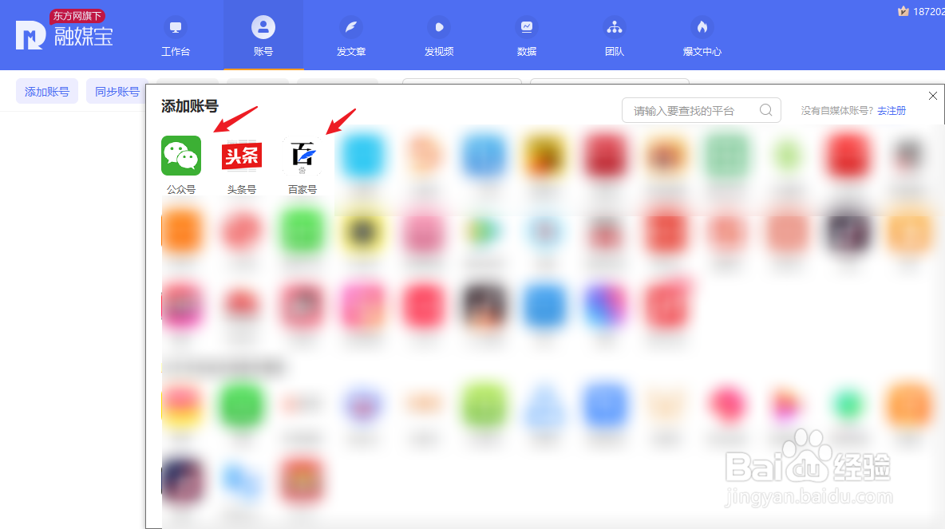
Task: Open the 团队 team tab
Action: (614, 38)
